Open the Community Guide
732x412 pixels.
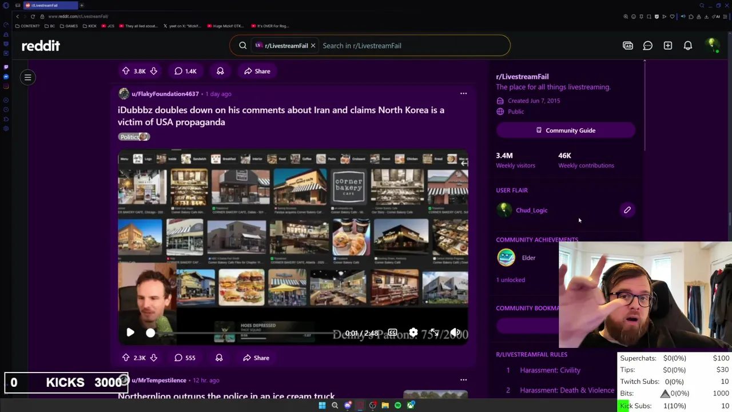(x=566, y=130)
